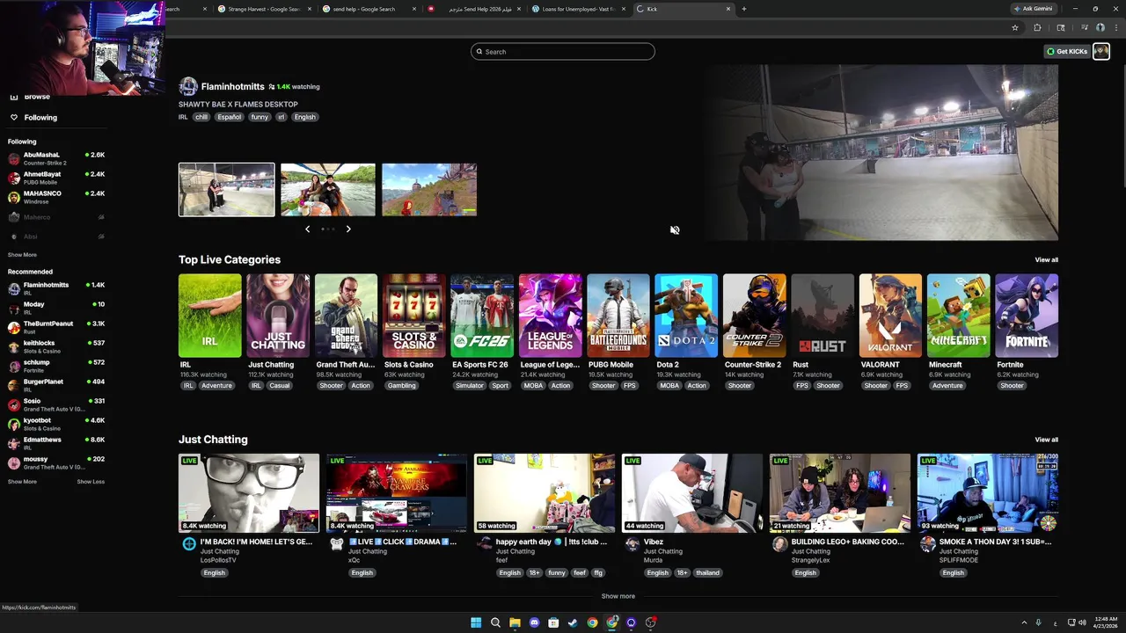
Task: Open a new browser tab
Action: tap(743, 9)
